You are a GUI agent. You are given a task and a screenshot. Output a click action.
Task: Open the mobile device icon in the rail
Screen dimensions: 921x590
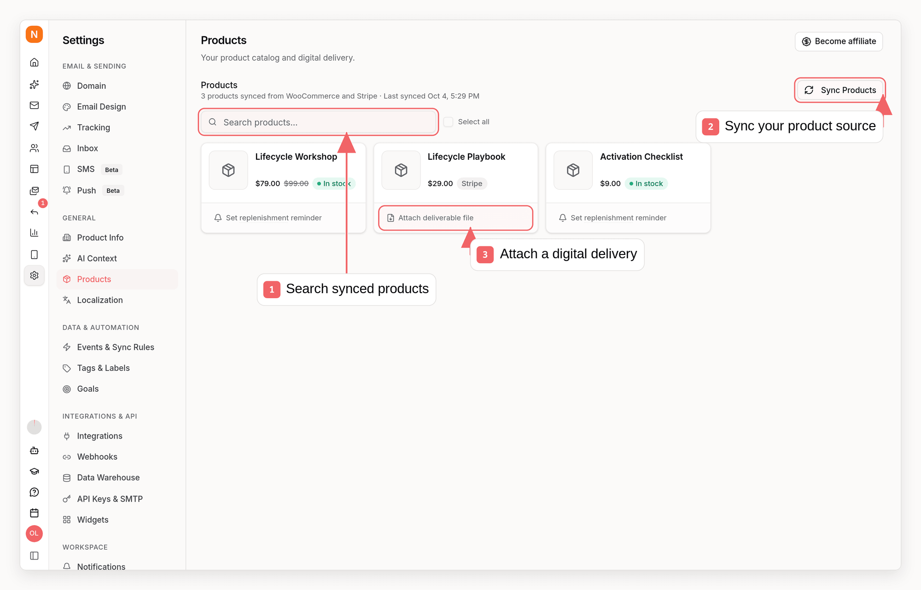click(34, 255)
